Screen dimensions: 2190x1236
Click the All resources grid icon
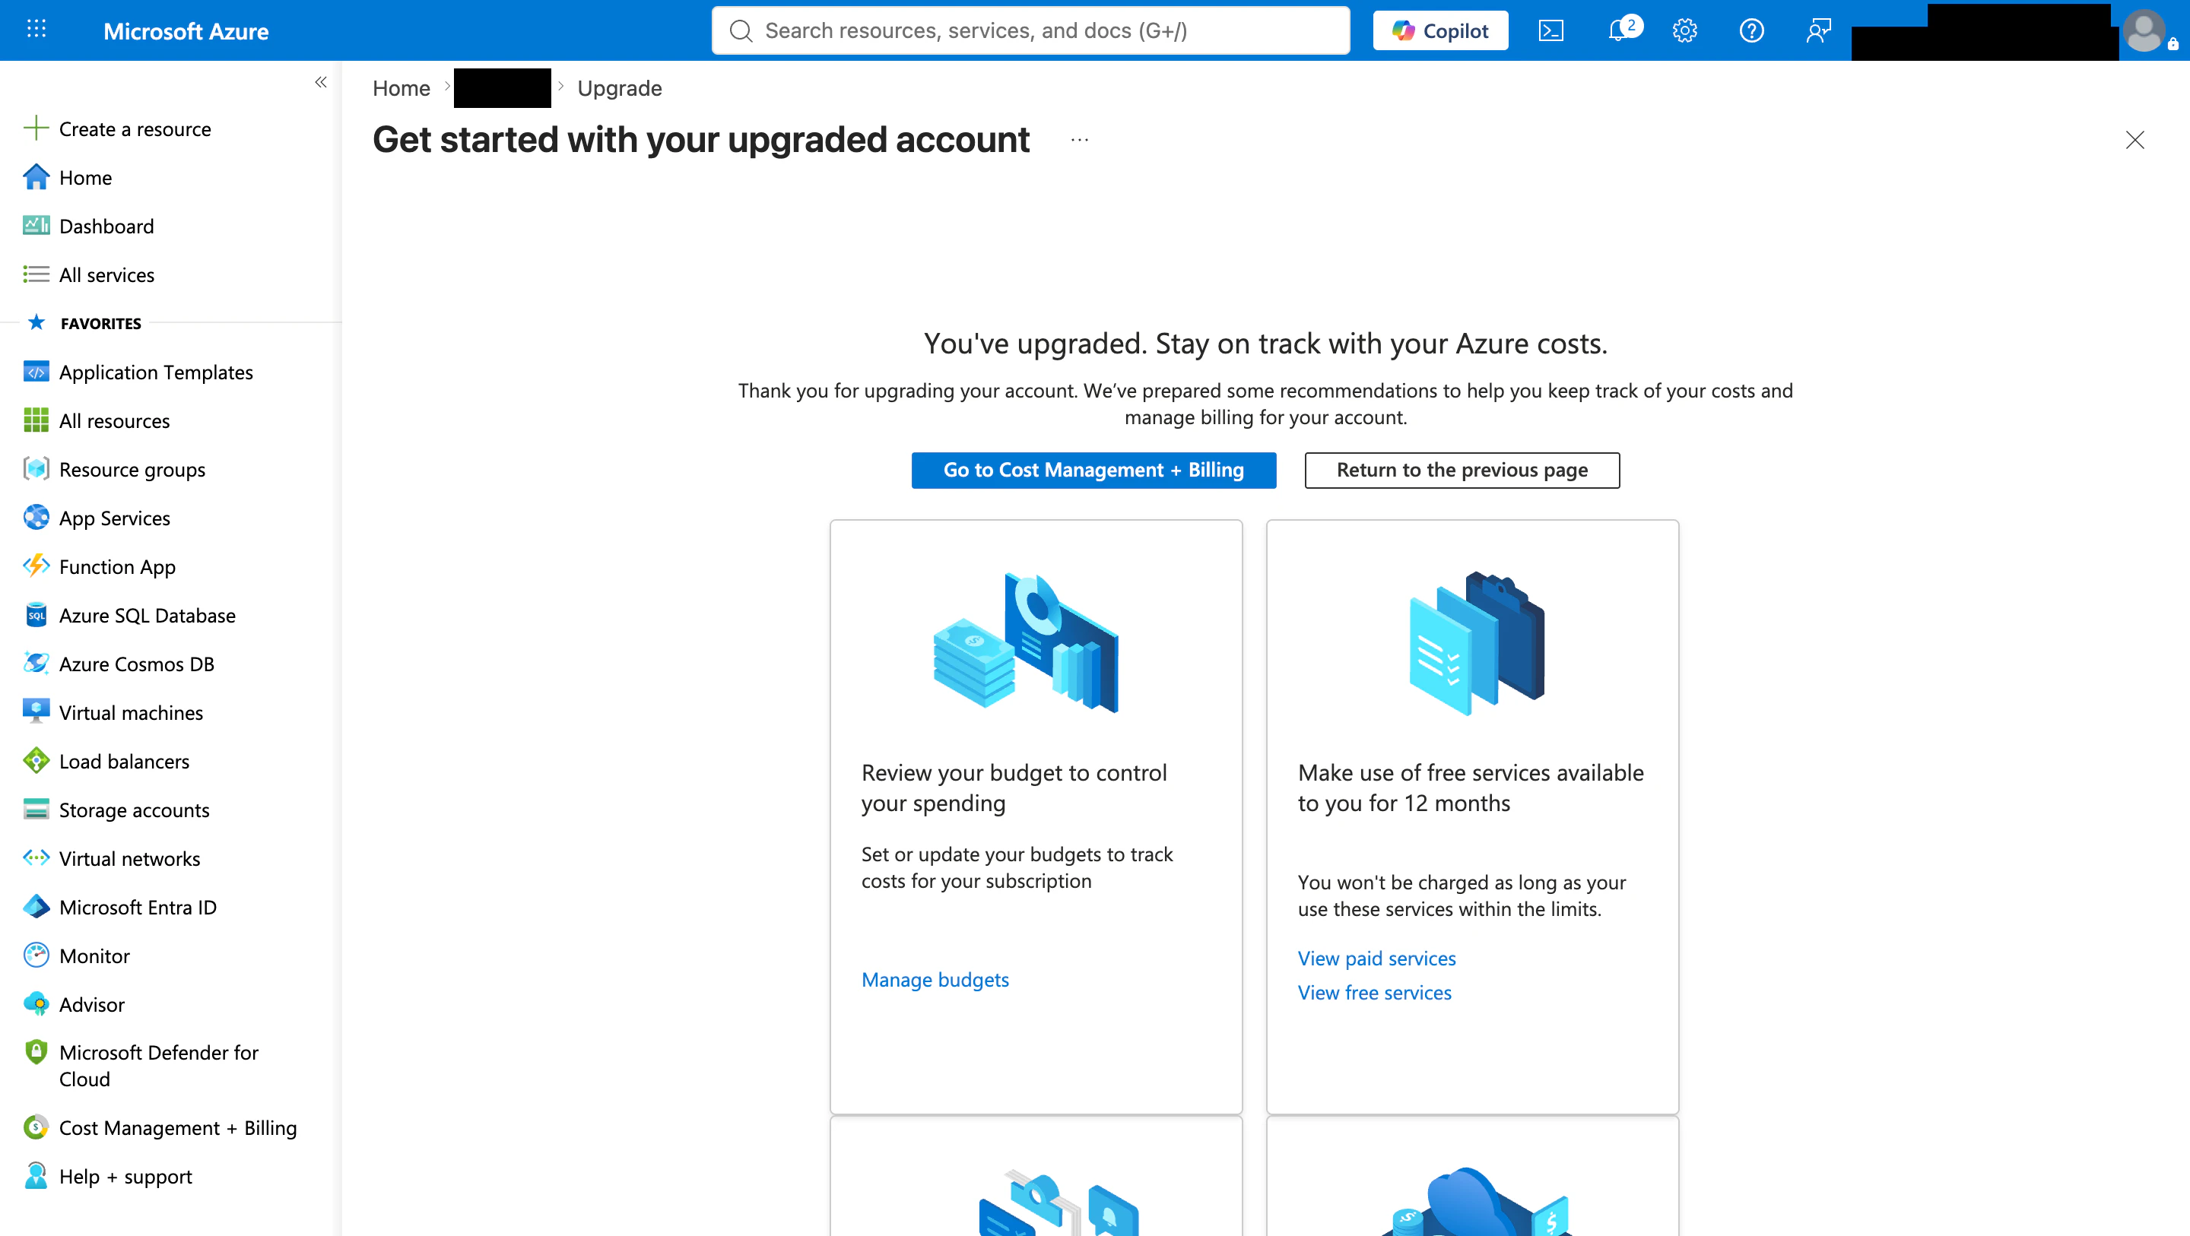pos(36,420)
